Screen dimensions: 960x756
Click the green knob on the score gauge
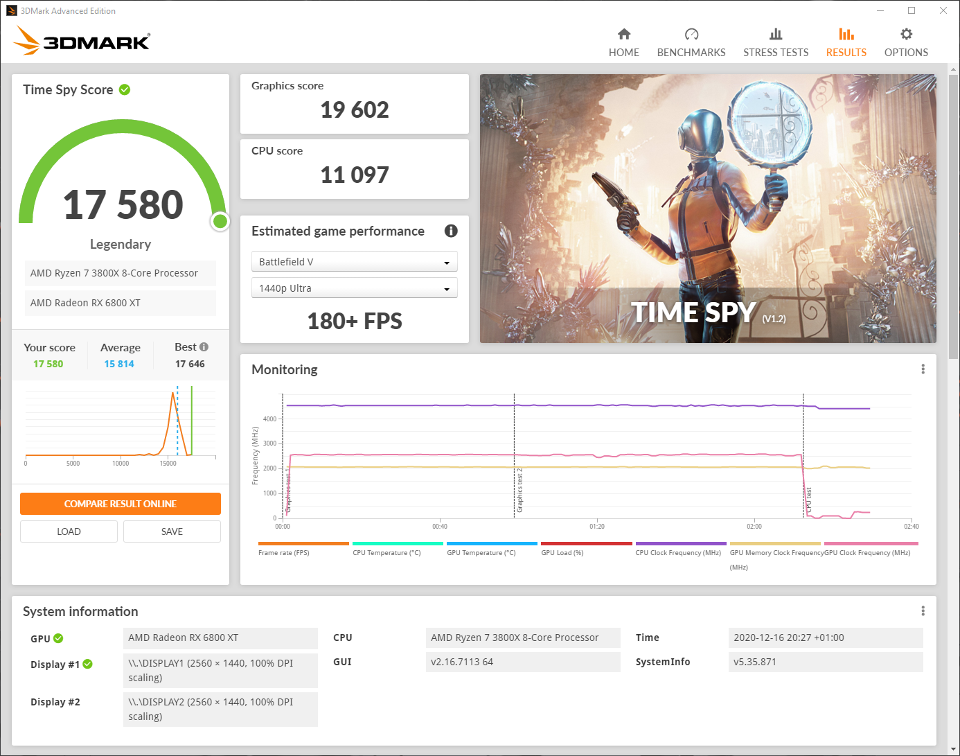pyautogui.click(x=220, y=221)
